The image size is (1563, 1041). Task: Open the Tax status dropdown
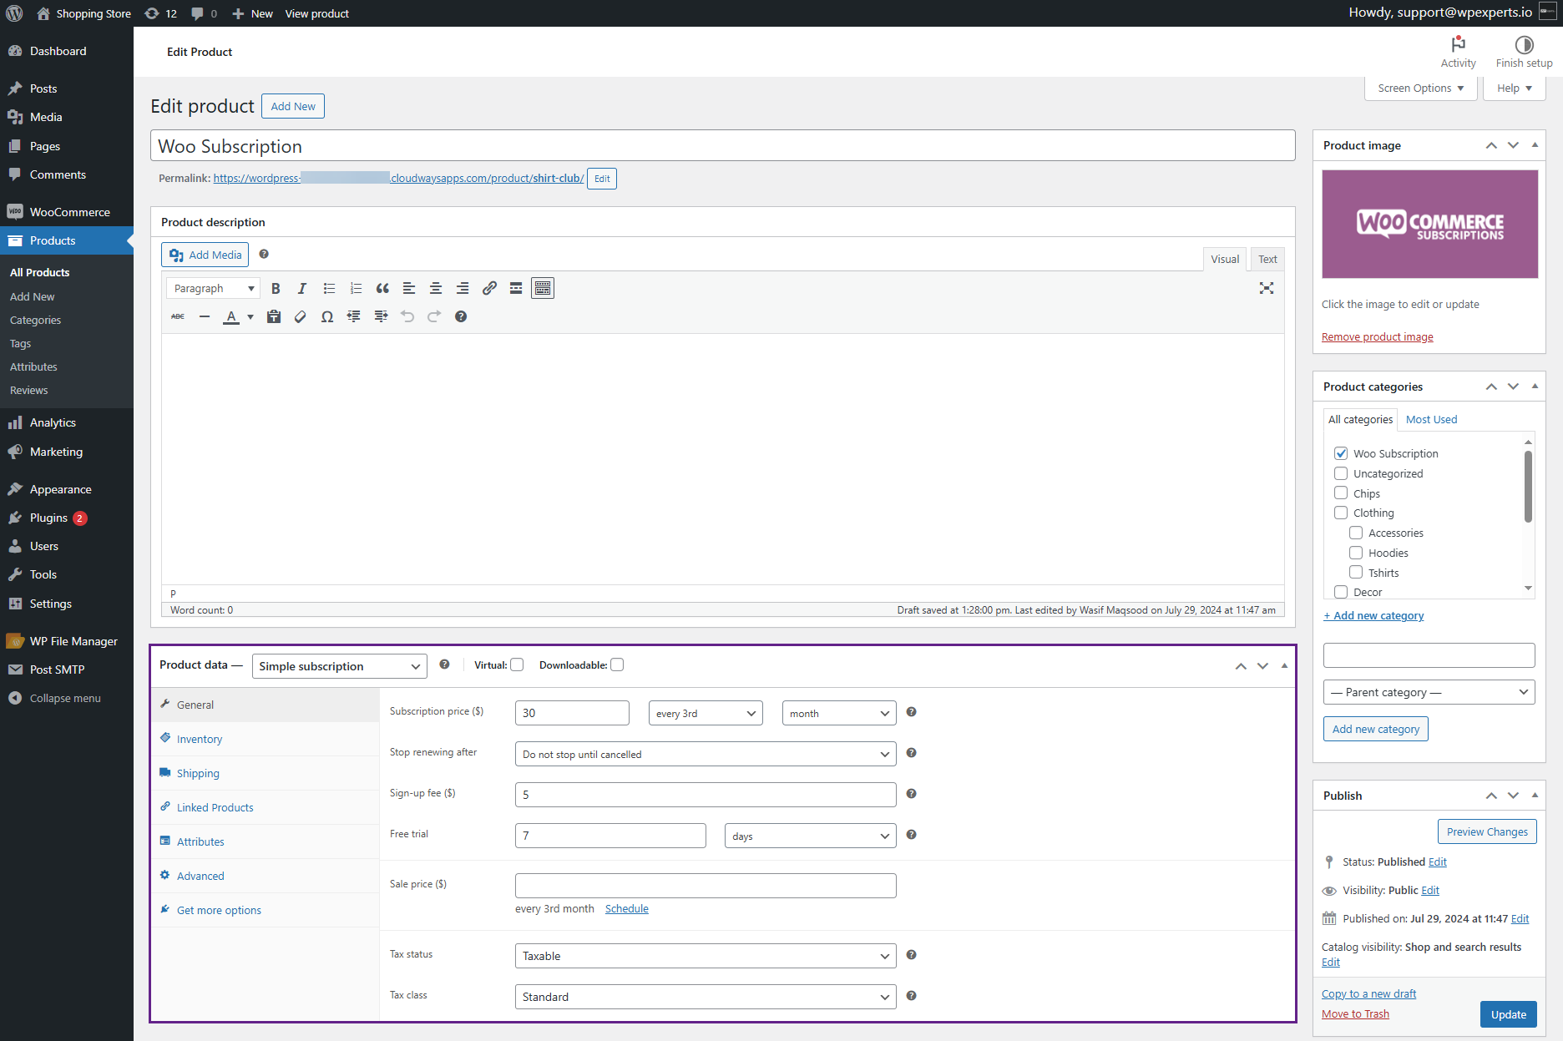[x=706, y=956]
